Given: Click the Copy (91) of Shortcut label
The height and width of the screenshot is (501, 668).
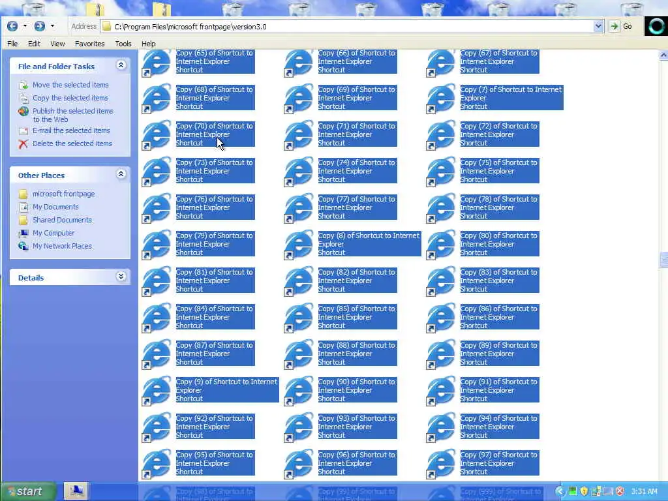Looking at the screenshot, I should tap(500, 390).
